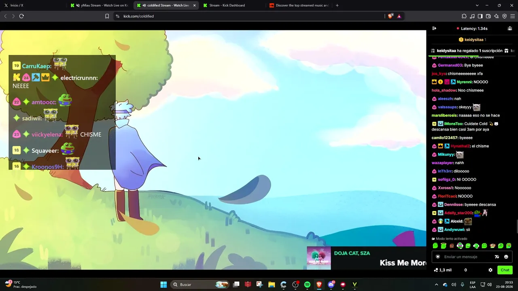Reload the Kick page

pos(21,16)
